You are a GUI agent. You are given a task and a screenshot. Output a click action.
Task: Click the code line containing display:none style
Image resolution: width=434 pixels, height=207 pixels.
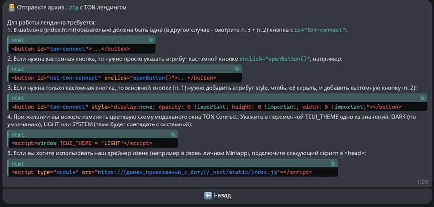click(206, 107)
